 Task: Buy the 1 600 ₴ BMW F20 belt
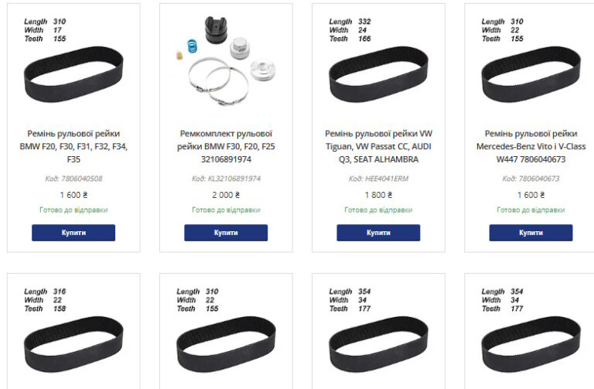(x=73, y=233)
